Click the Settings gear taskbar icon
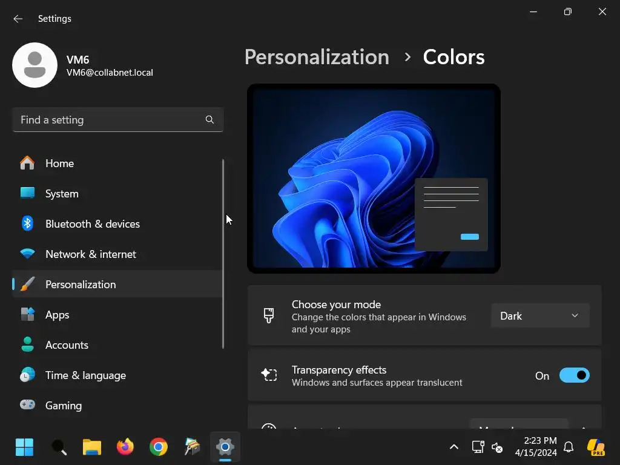The width and height of the screenshot is (620, 465). 225,447
